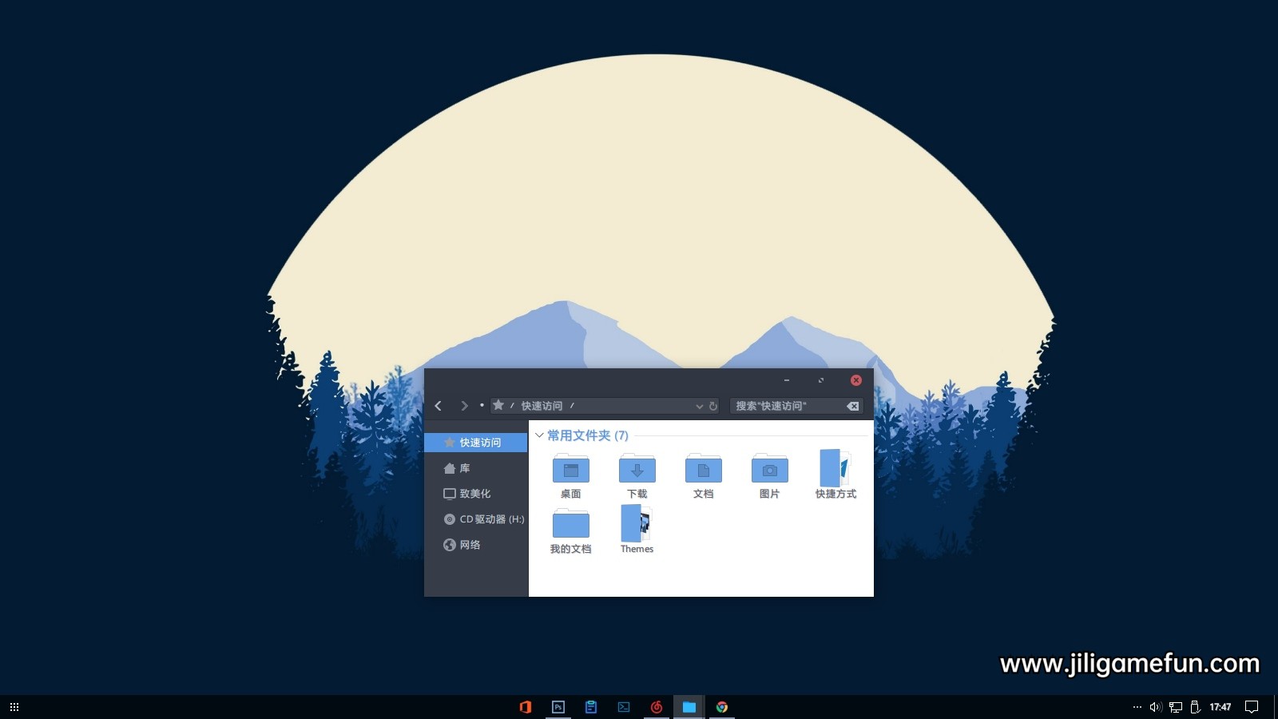Select the 下载 folder icon
The image size is (1278, 719).
point(637,468)
